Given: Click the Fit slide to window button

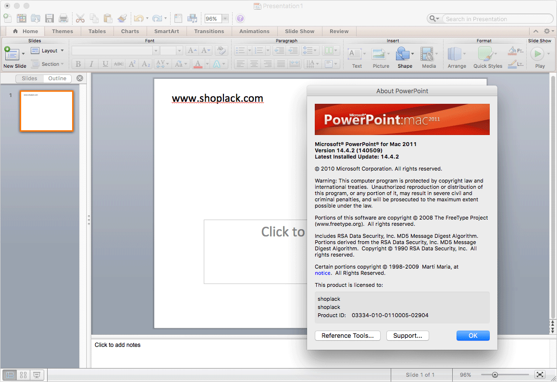Looking at the screenshot, I should pos(540,374).
